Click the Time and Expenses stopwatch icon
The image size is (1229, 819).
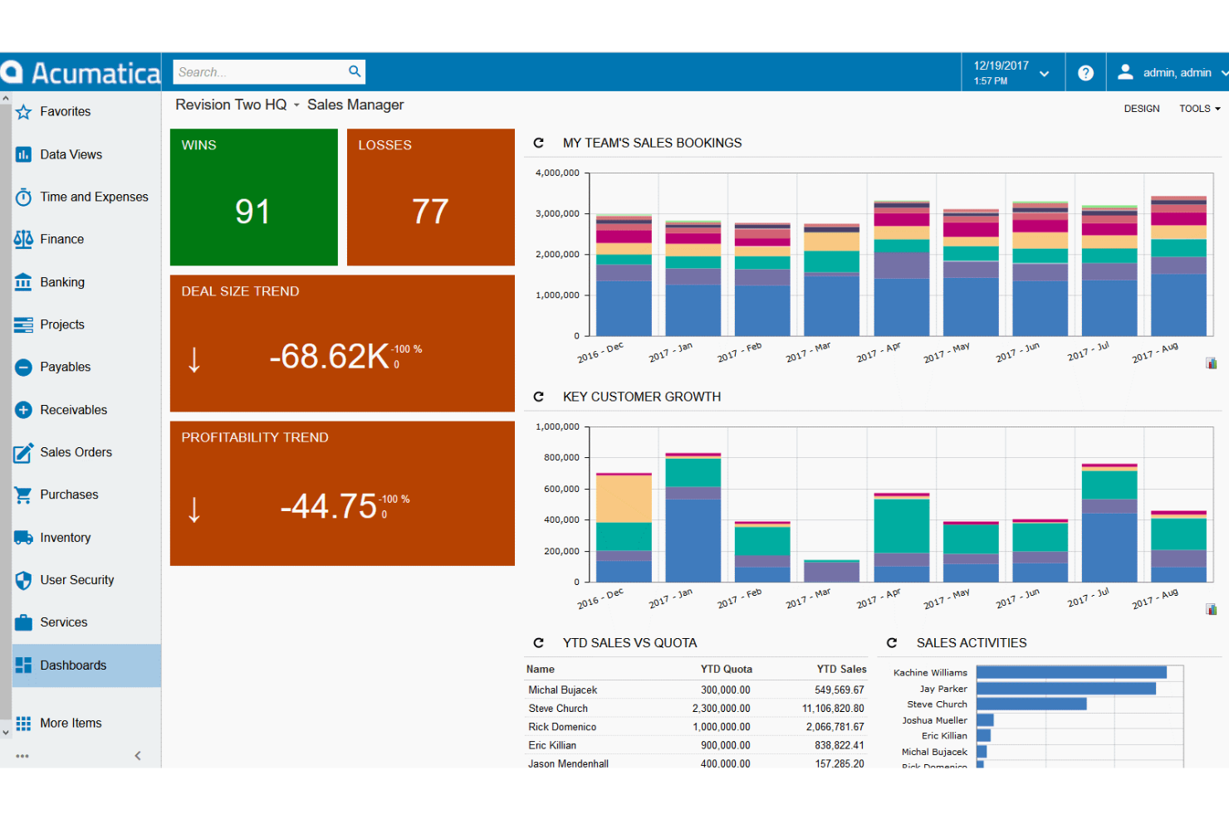(23, 197)
